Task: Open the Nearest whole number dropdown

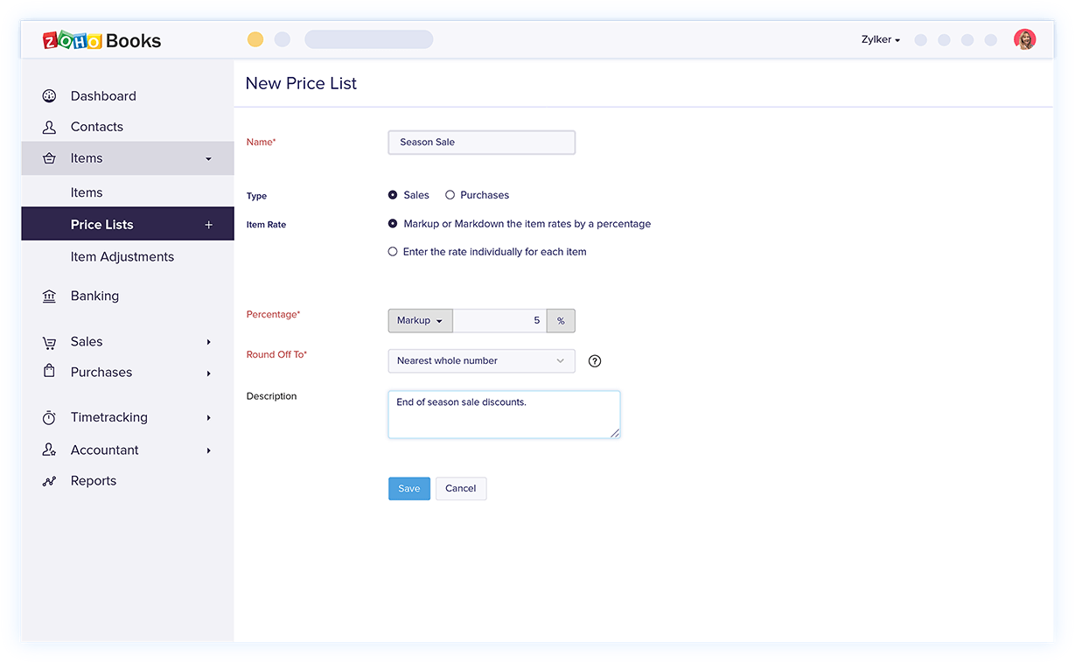Action: tap(481, 360)
